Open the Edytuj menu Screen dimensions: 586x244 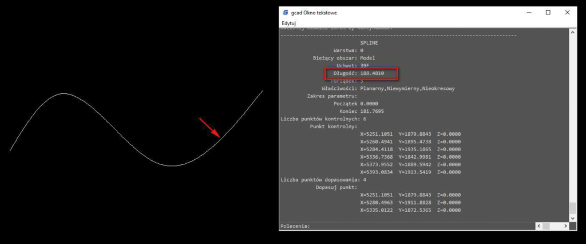click(x=288, y=23)
